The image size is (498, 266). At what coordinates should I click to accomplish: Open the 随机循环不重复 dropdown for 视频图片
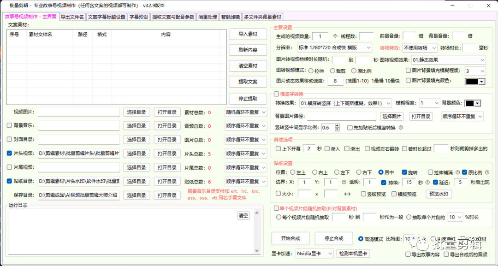coord(246,112)
